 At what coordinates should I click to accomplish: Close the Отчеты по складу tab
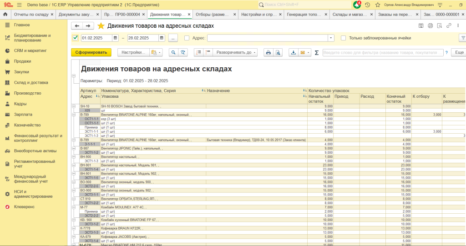click(52, 14)
